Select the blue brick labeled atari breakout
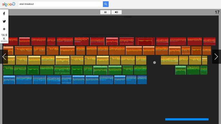 click(x=66, y=80)
